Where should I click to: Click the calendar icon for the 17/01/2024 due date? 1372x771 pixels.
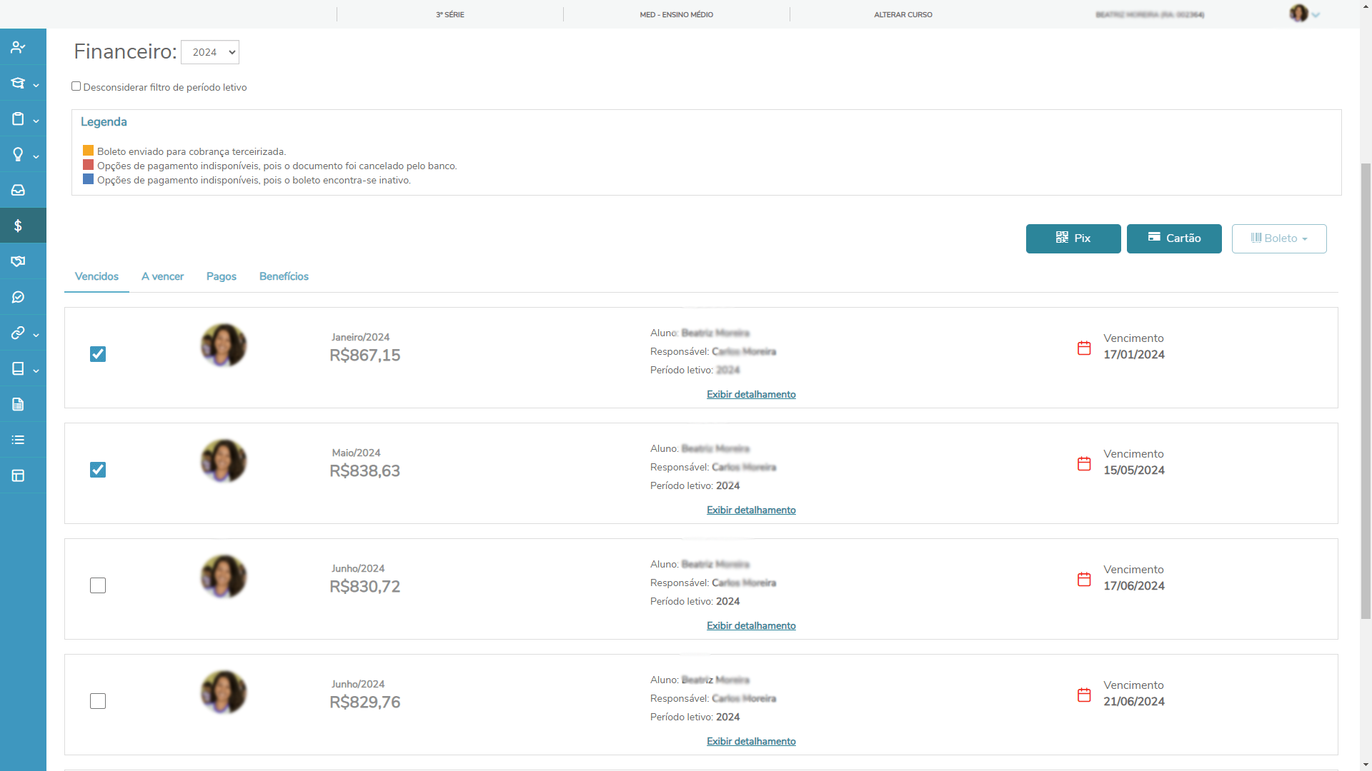coord(1084,348)
